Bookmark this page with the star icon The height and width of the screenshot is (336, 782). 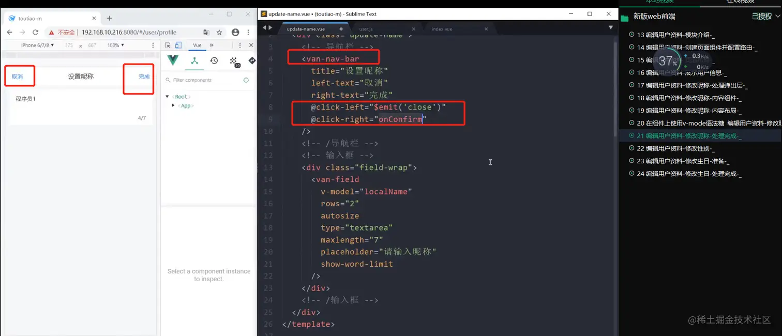(x=219, y=32)
